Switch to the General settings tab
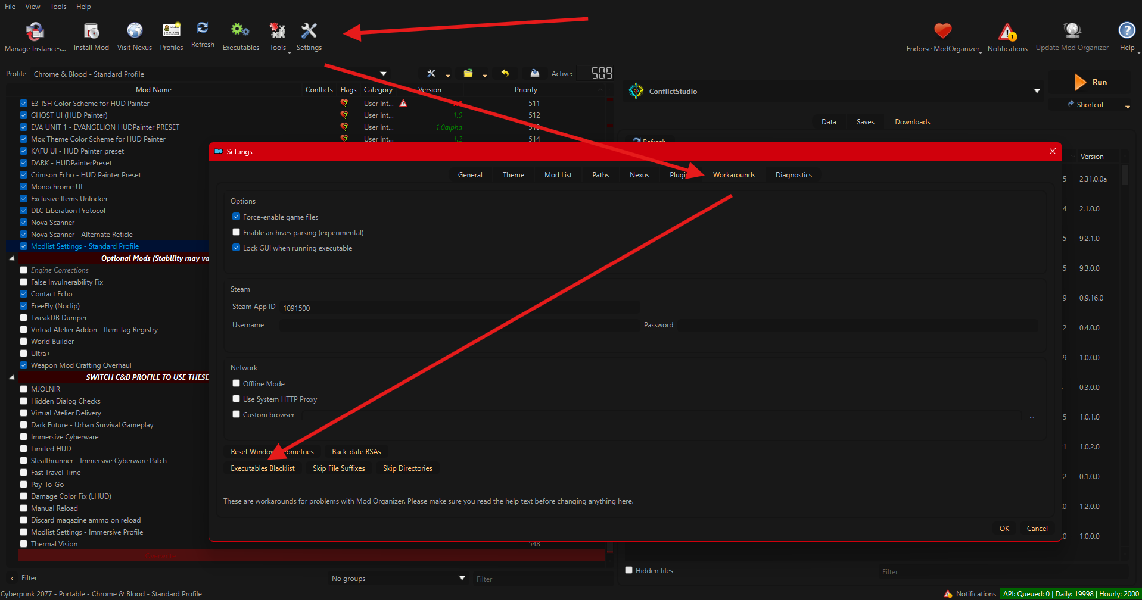The height and width of the screenshot is (600, 1142). coord(470,175)
